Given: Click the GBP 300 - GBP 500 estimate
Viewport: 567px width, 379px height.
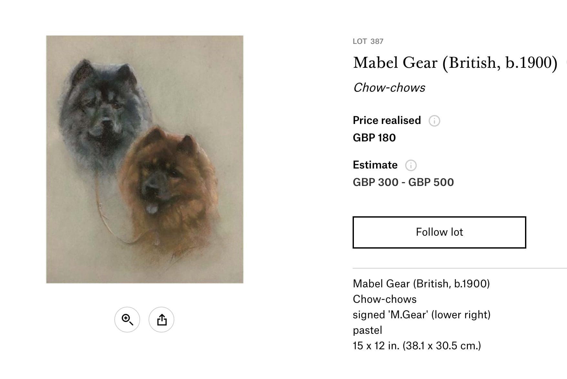Looking at the screenshot, I should pyautogui.click(x=403, y=182).
